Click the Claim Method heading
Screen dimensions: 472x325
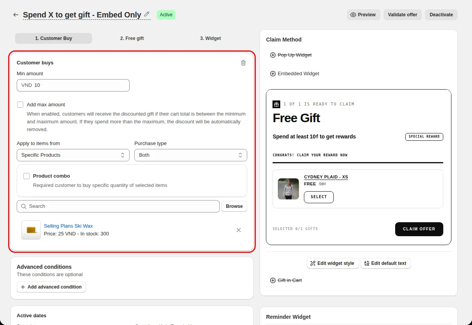(x=284, y=40)
